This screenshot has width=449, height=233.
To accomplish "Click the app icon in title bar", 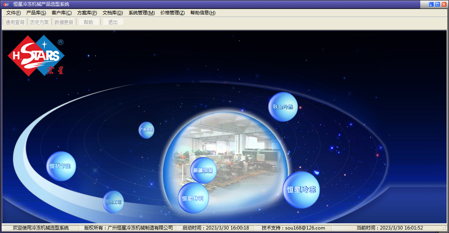I will pos(6,4).
